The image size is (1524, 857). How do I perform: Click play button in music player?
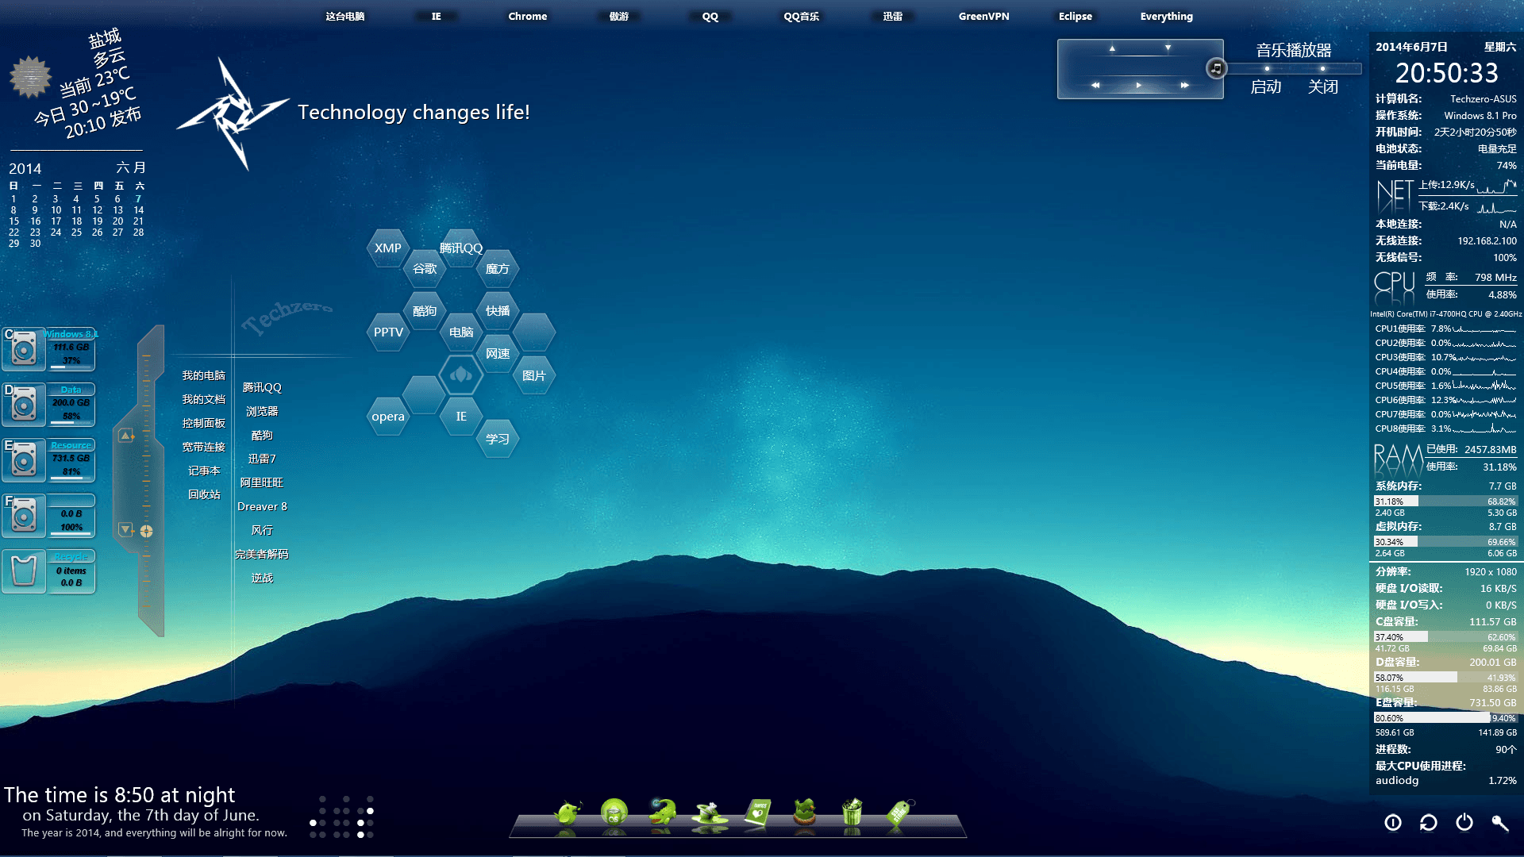tap(1139, 85)
